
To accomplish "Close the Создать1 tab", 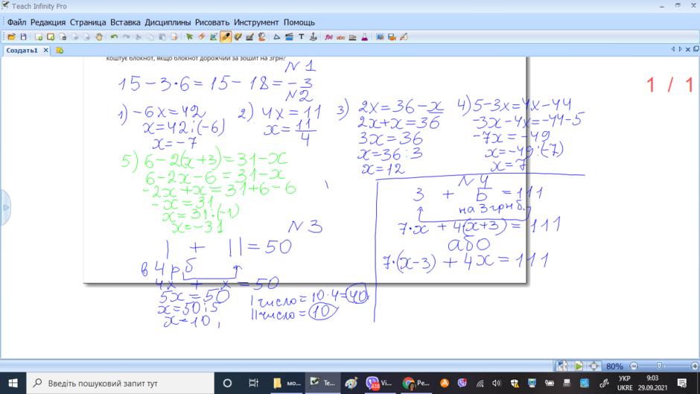I will [45, 51].
